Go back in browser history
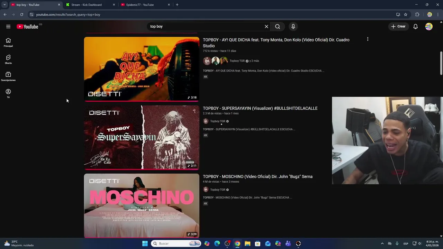Viewport: 443px width, 249px height. pos(5,15)
